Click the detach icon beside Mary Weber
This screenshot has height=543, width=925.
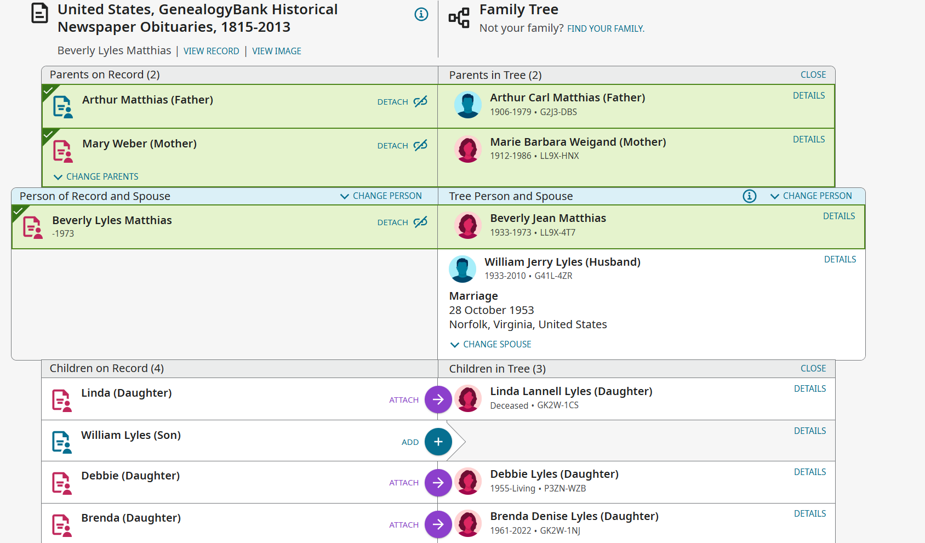point(420,145)
